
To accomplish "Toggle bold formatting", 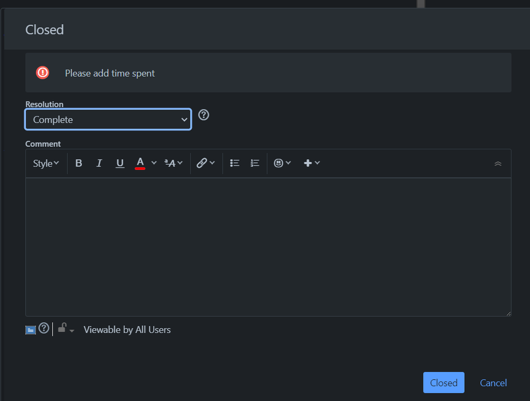I will click(79, 163).
